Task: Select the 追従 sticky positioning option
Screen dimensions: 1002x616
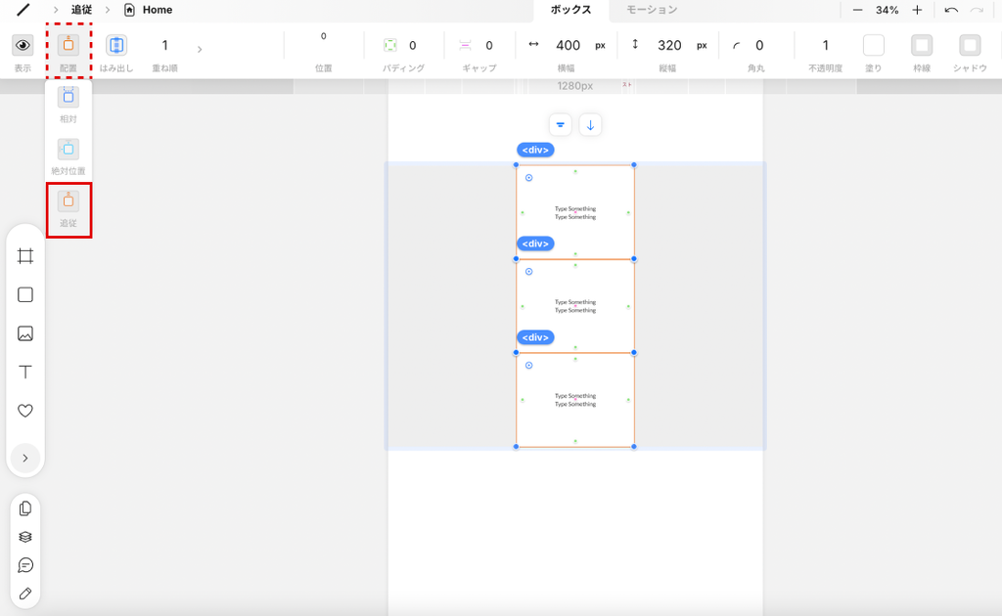Action: coord(68,200)
